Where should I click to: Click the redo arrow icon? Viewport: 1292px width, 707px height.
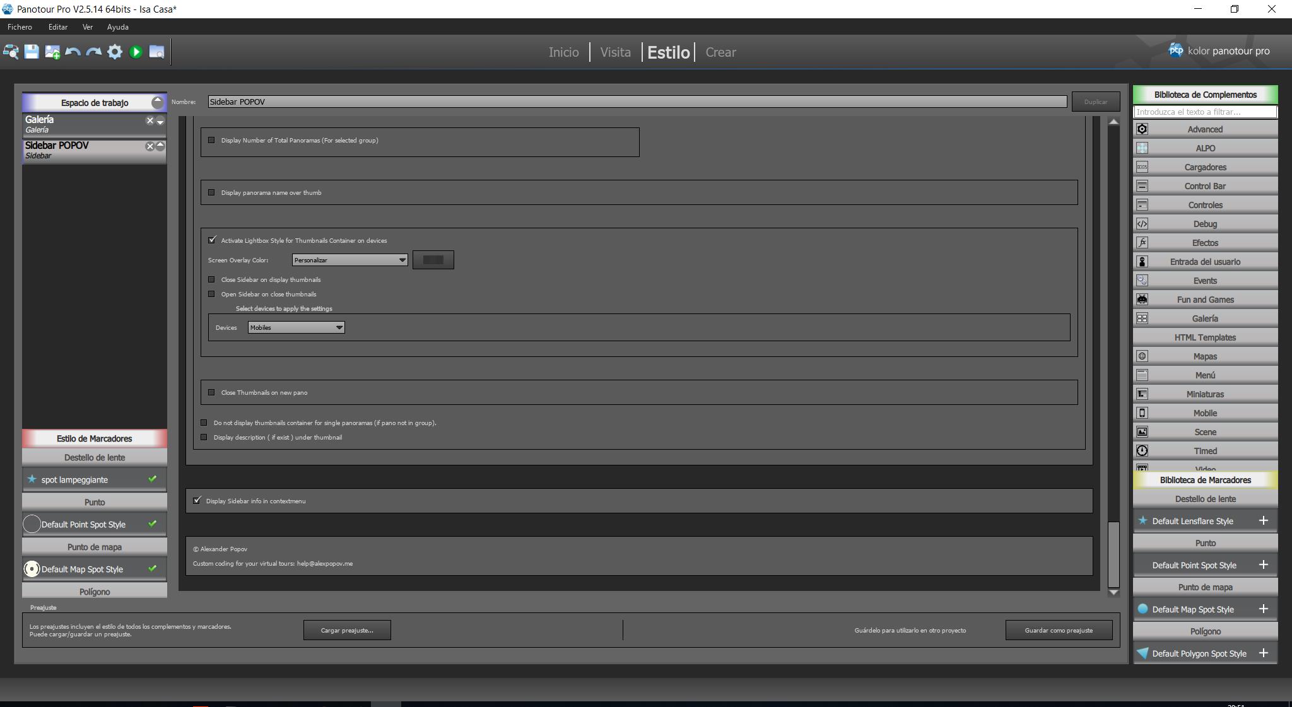click(x=93, y=52)
